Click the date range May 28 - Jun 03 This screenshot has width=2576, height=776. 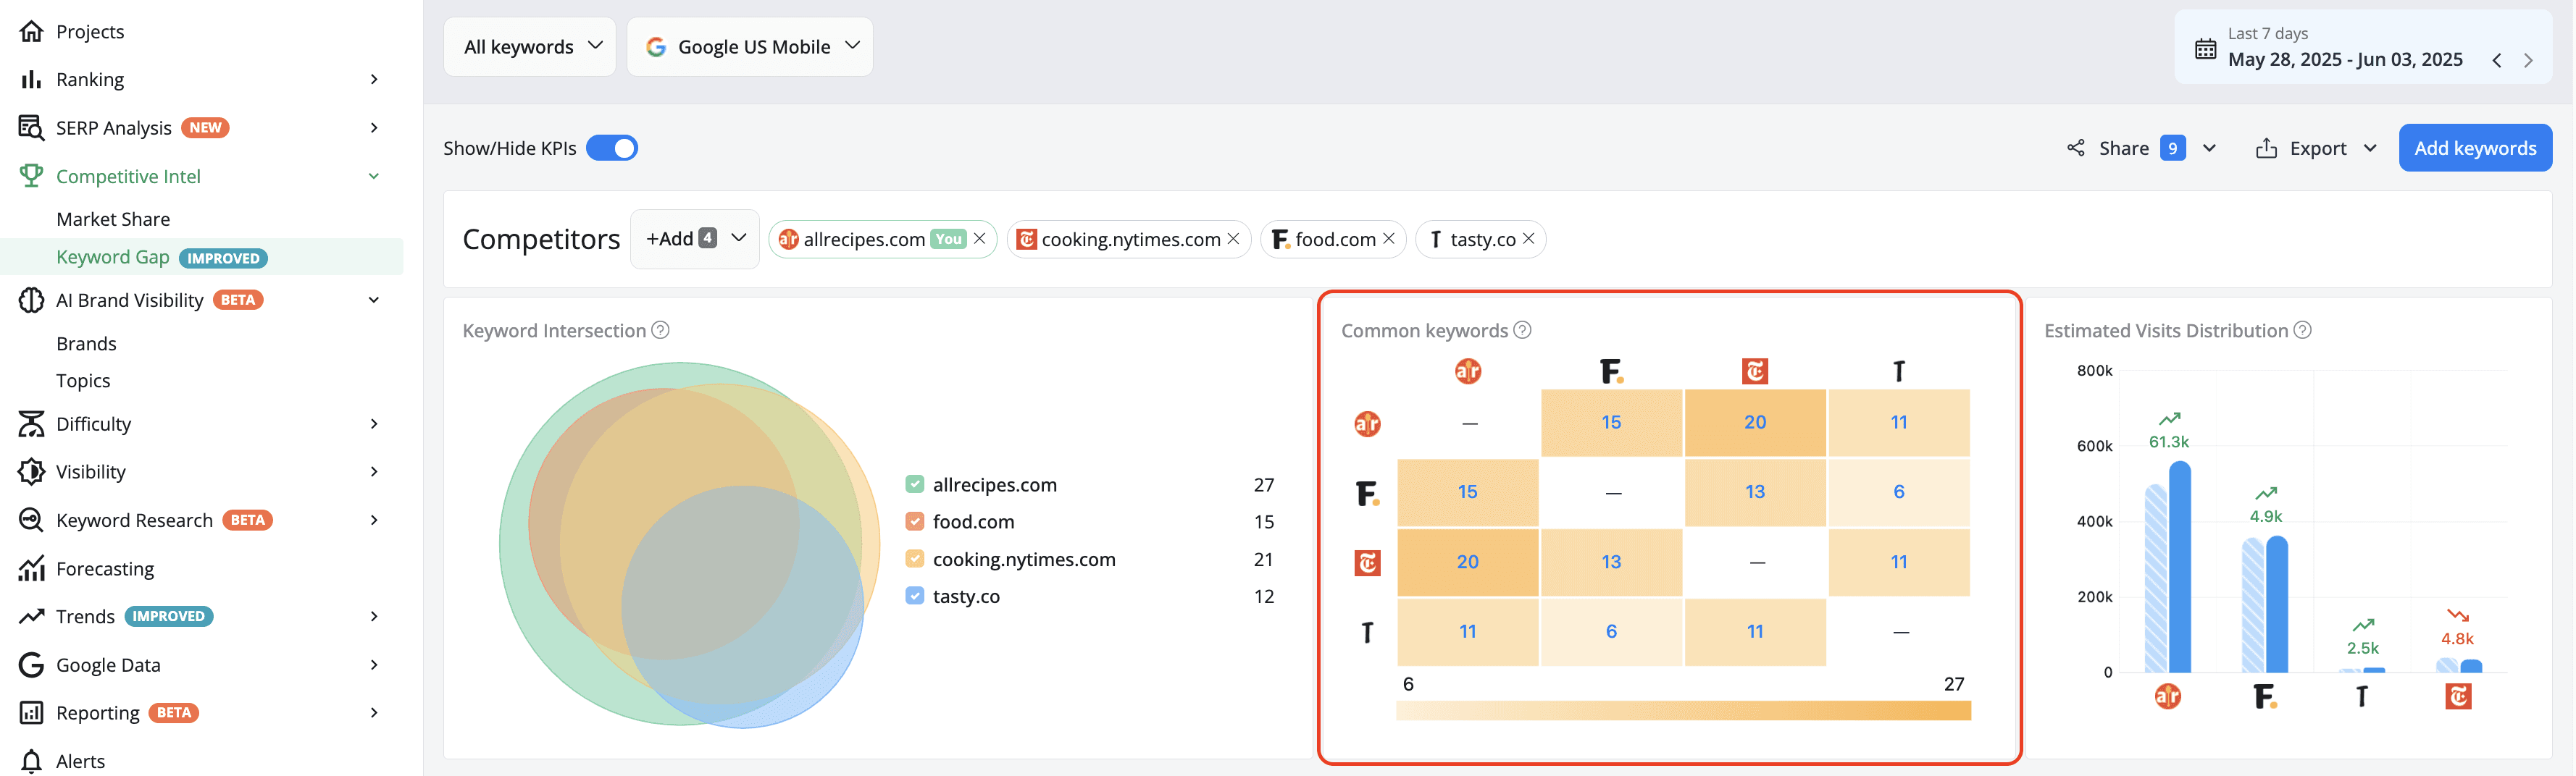2345,59
